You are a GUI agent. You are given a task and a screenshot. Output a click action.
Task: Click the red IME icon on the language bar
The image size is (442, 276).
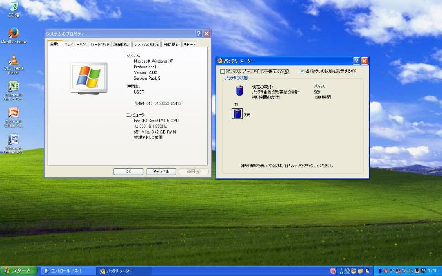333,271
